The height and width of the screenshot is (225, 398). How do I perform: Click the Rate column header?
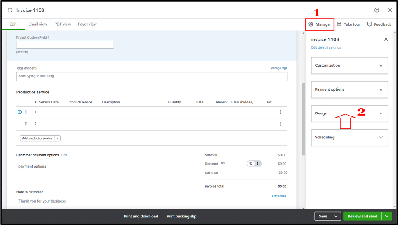200,102
